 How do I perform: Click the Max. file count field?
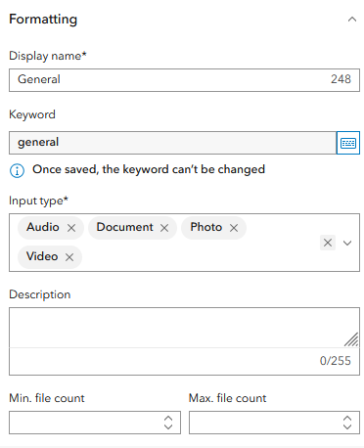pos(274,423)
